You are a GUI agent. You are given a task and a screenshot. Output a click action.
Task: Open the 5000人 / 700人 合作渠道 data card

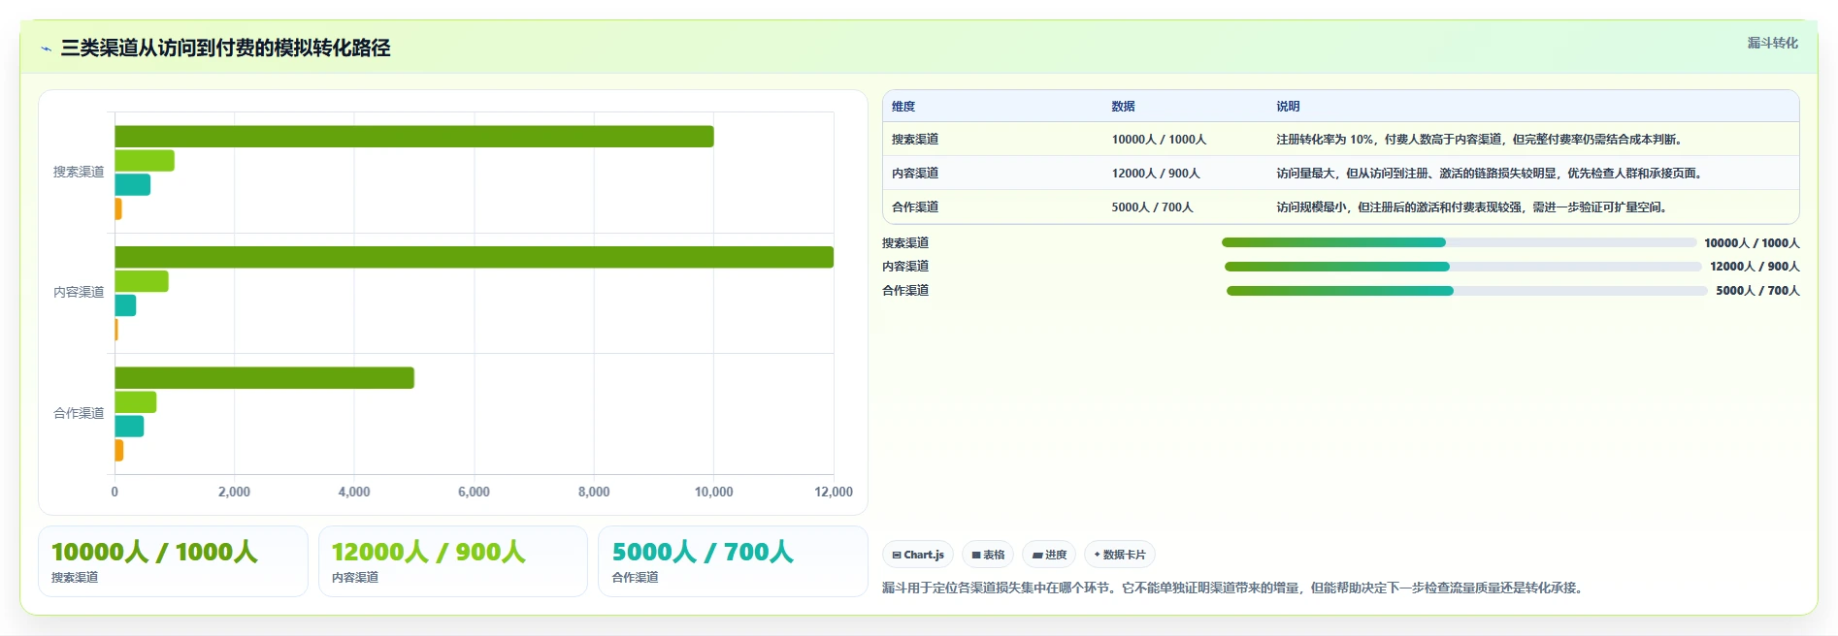pos(733,561)
